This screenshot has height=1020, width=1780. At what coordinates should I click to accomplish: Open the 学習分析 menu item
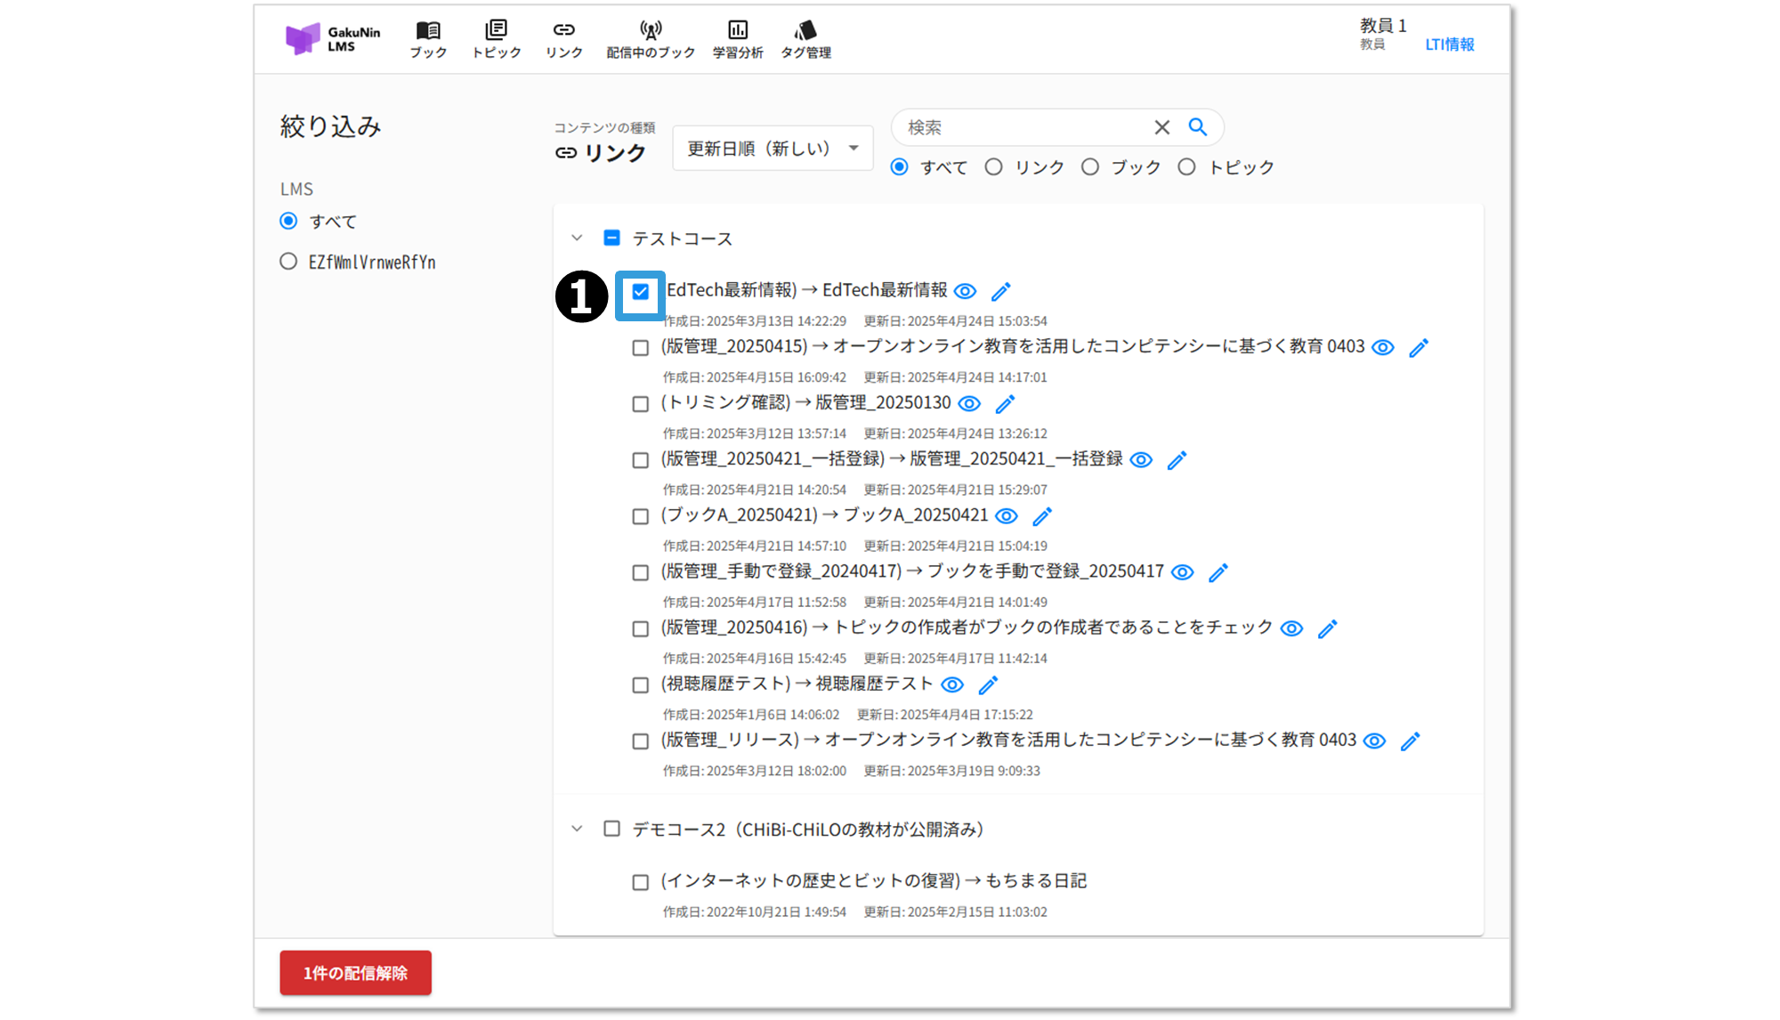click(737, 40)
